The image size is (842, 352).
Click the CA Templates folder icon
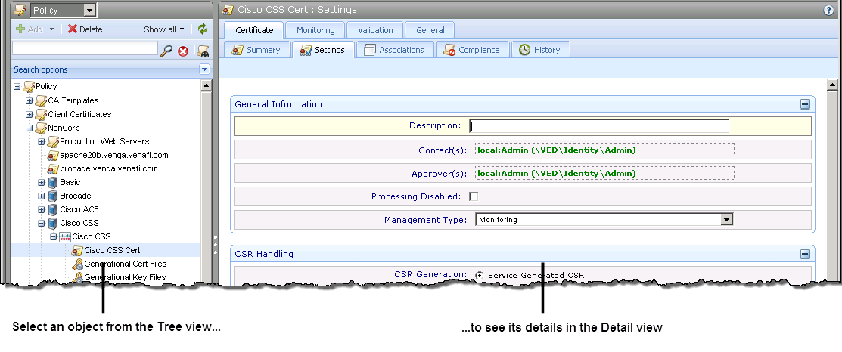pyautogui.click(x=41, y=100)
